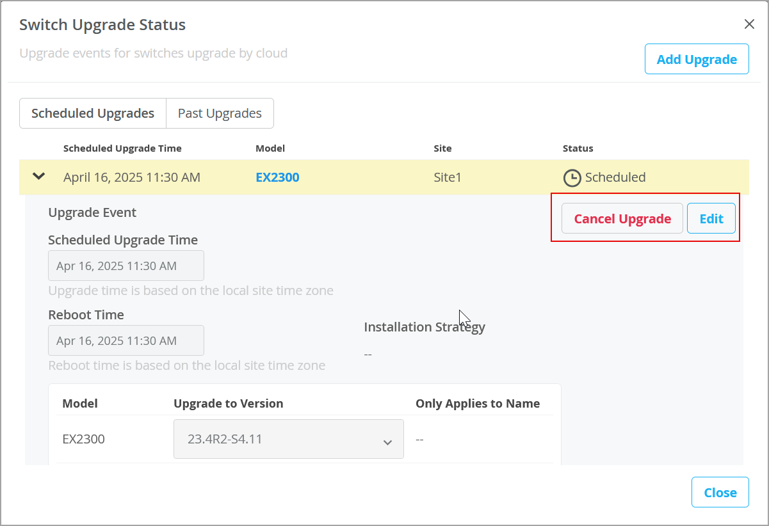This screenshot has width=769, height=526.
Task: Open the Upgrade to Version dropdown
Action: click(x=288, y=440)
